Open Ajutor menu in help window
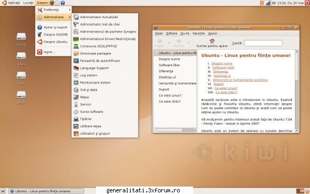The width and height of the screenshot is (310, 194). click(213, 34)
